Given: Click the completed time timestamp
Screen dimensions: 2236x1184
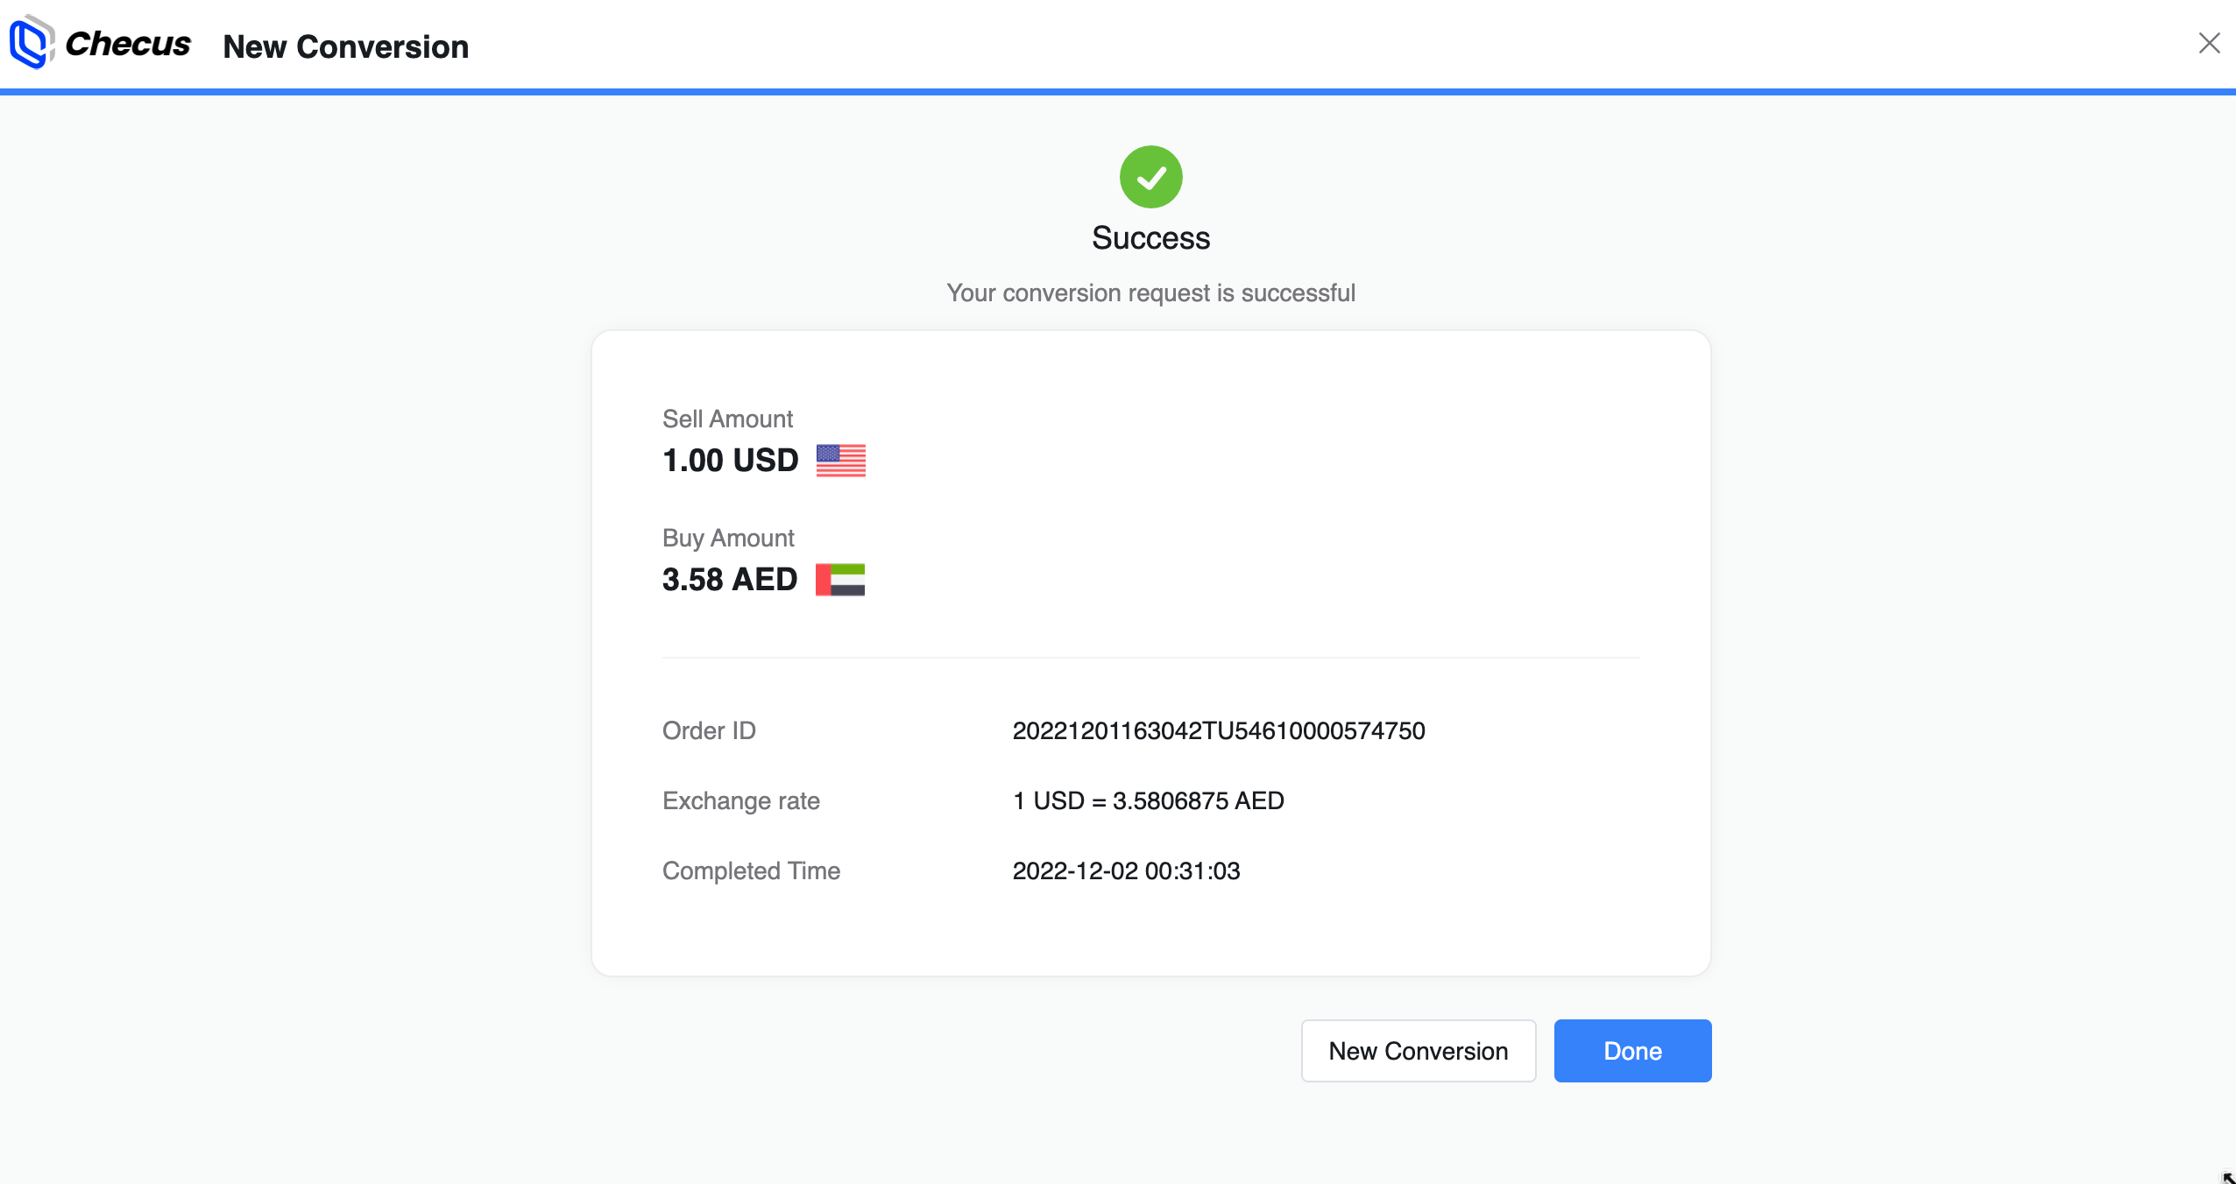Looking at the screenshot, I should [1126, 870].
